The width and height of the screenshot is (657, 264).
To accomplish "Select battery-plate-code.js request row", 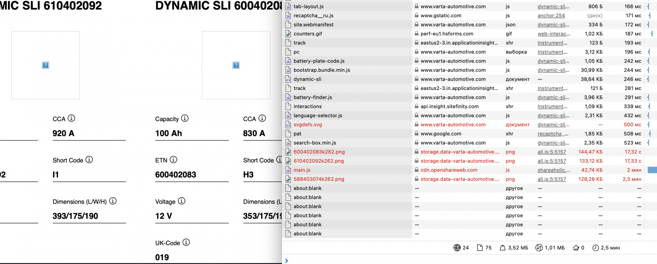I will pyautogui.click(x=469, y=61).
